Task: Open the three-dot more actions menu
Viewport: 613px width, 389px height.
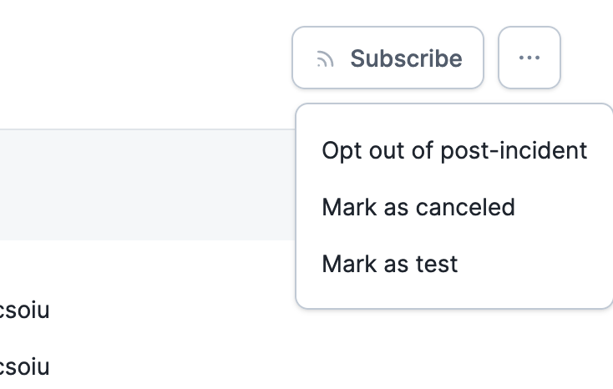Action: pyautogui.click(x=529, y=58)
